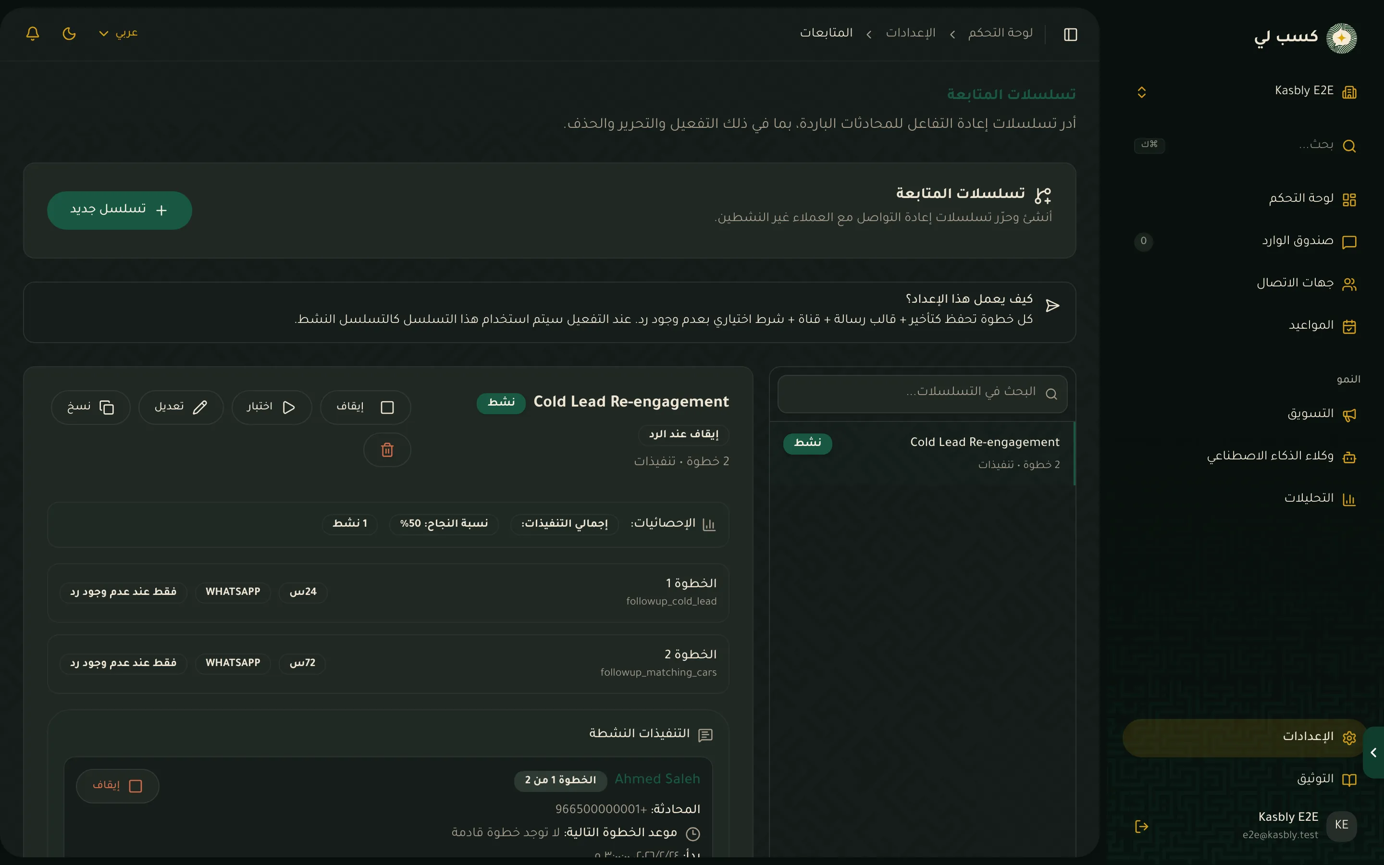Screen dimensions: 1384x865
Task: Stop Ahmed Saleh execution with إيقاف
Action: (x=117, y=786)
